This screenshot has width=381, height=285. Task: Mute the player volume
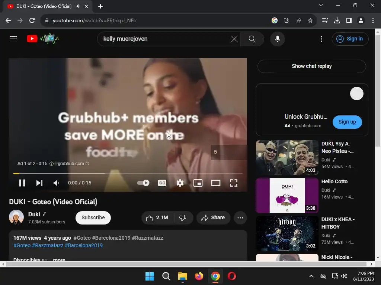click(56, 183)
